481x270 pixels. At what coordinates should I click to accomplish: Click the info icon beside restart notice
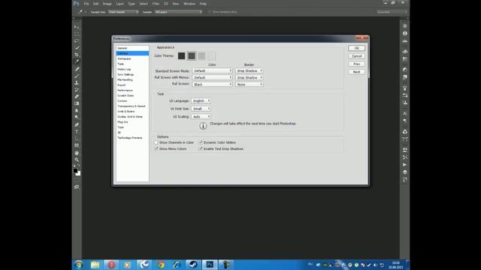pyautogui.click(x=203, y=126)
